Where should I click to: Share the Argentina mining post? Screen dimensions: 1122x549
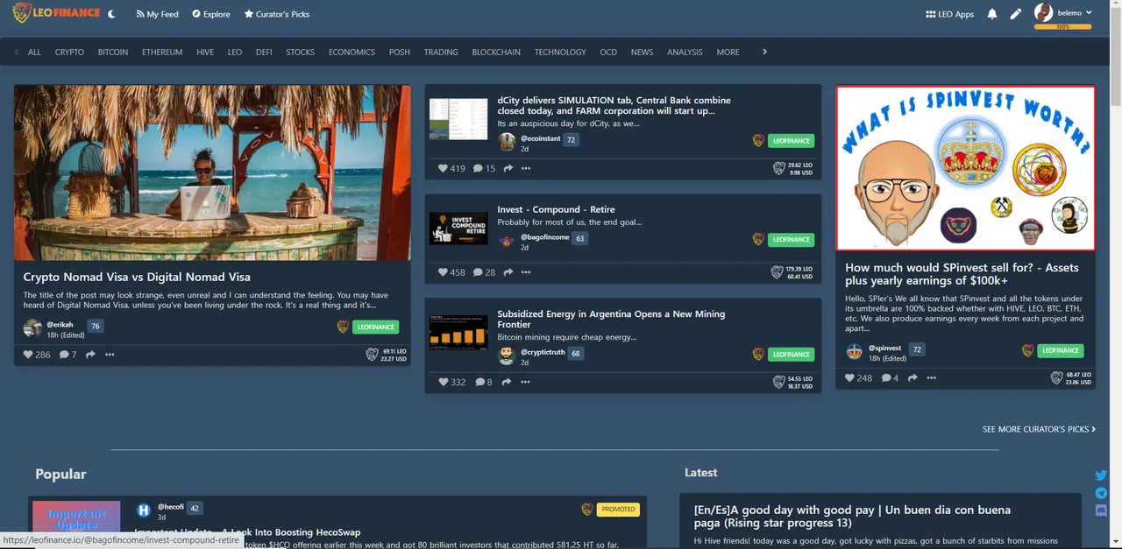click(507, 382)
